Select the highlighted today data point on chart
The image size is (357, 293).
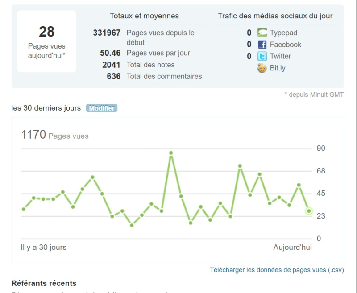tap(309, 211)
